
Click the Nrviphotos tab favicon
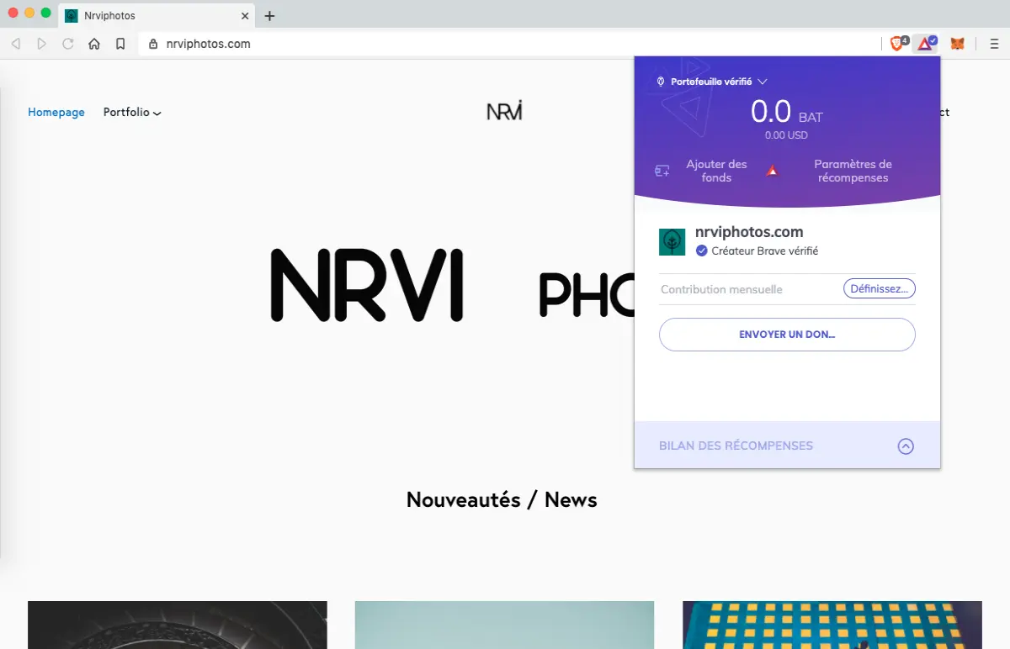click(x=72, y=16)
